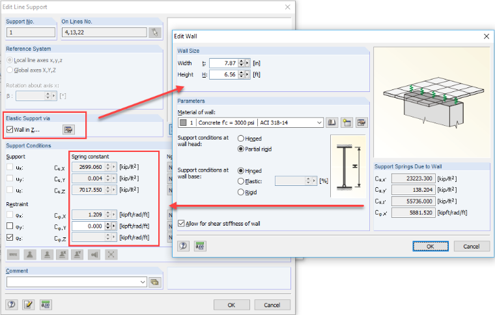
Task: Click the units 0.00 icon in Edit Line Support
Action: tap(46, 305)
